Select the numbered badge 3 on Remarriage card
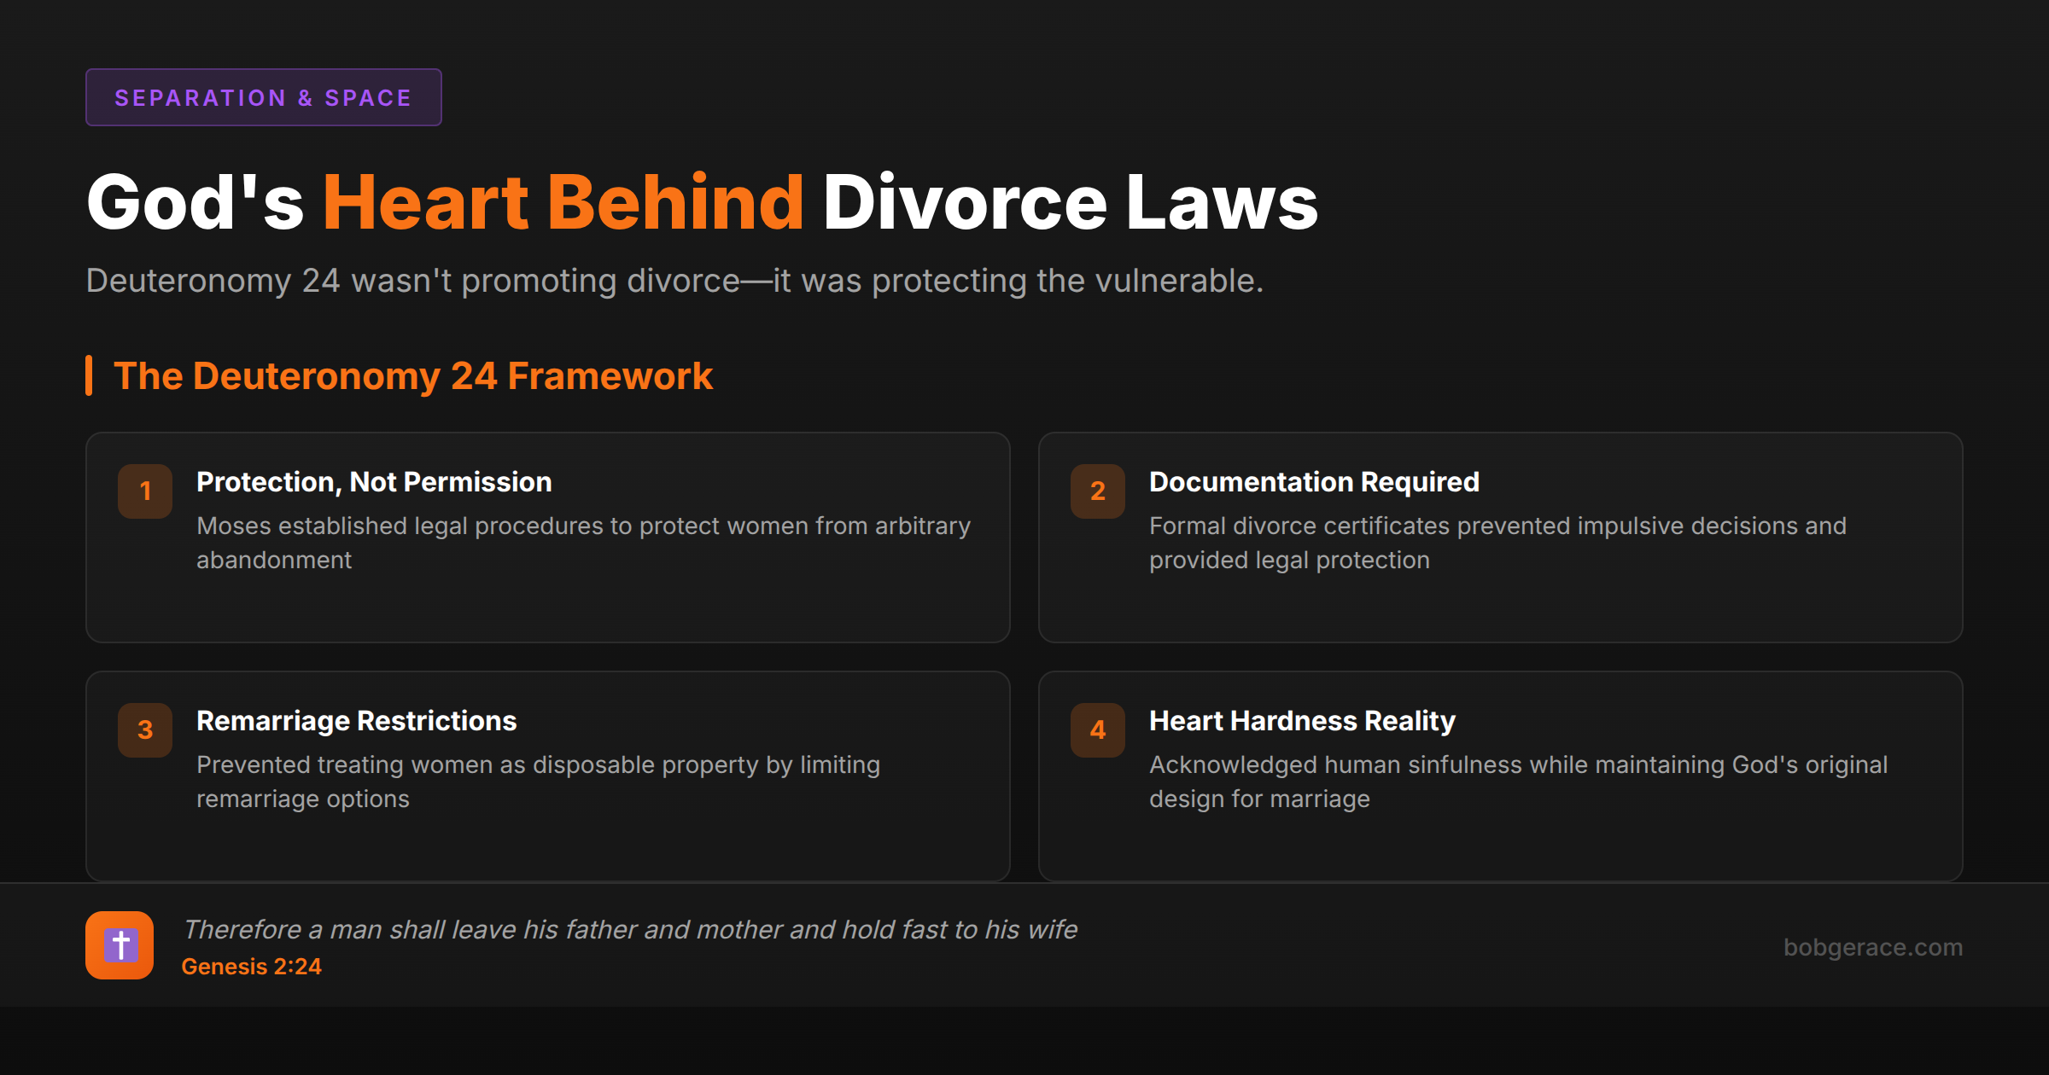The image size is (2049, 1075). [x=144, y=729]
